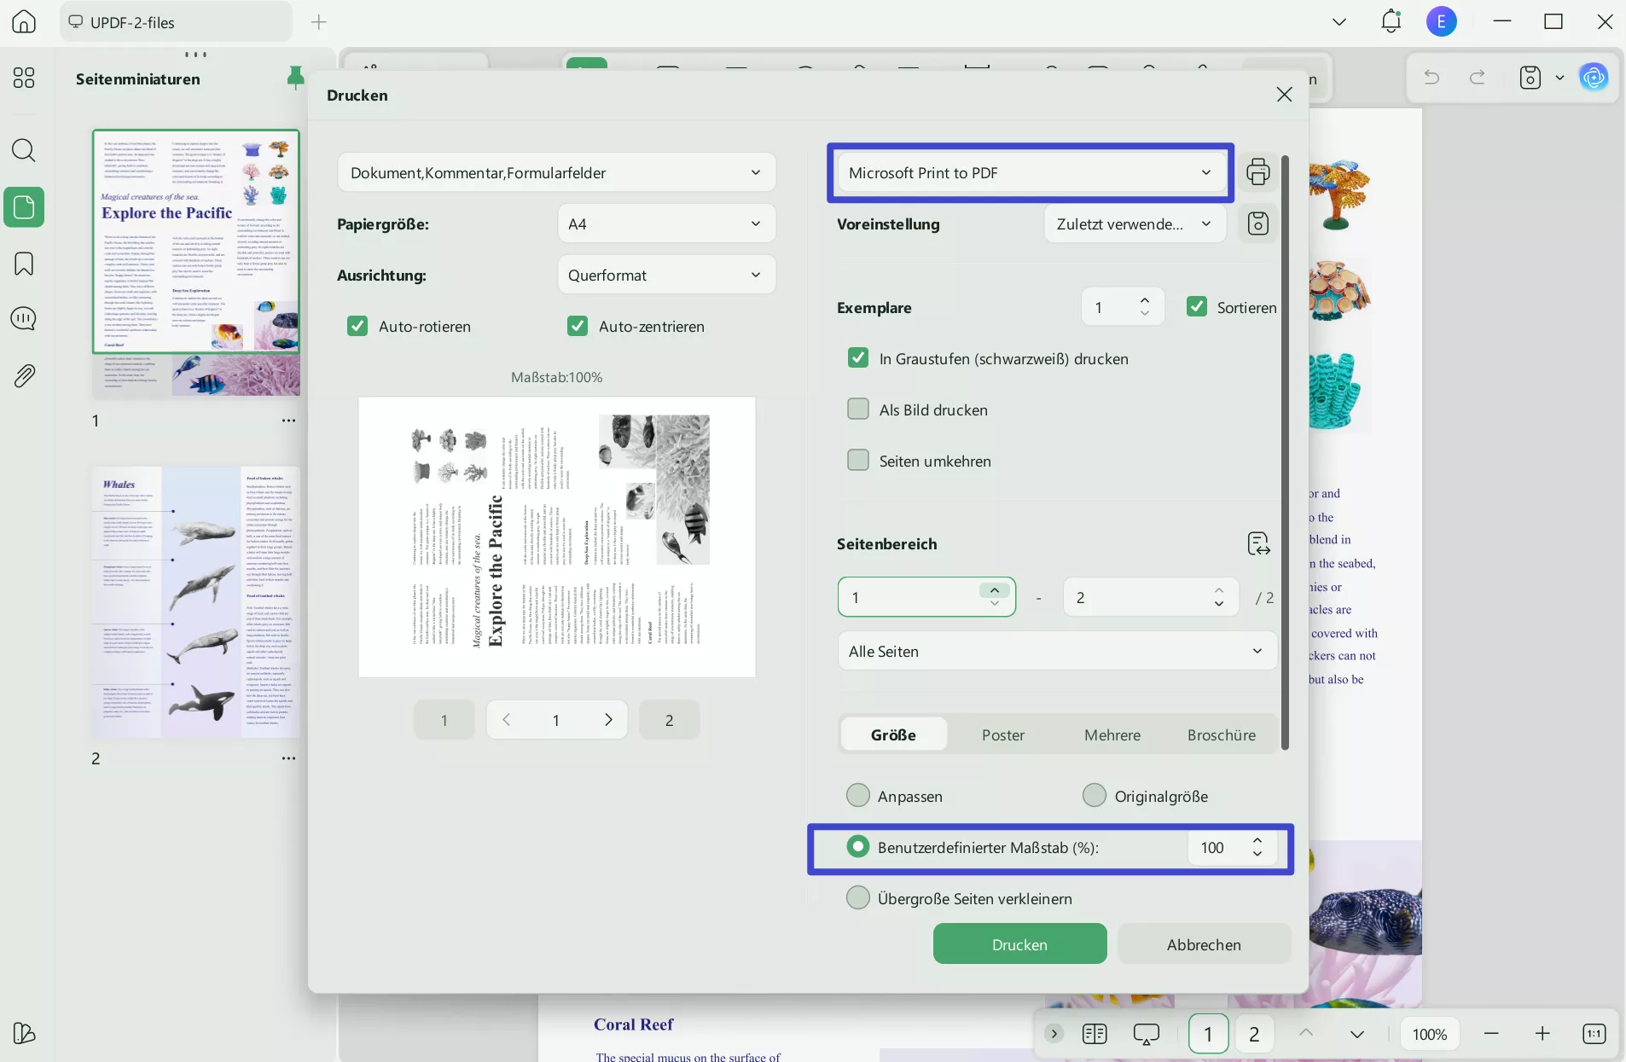Open the Alle Seiten dropdown
This screenshot has width=1626, height=1062.
click(1055, 651)
